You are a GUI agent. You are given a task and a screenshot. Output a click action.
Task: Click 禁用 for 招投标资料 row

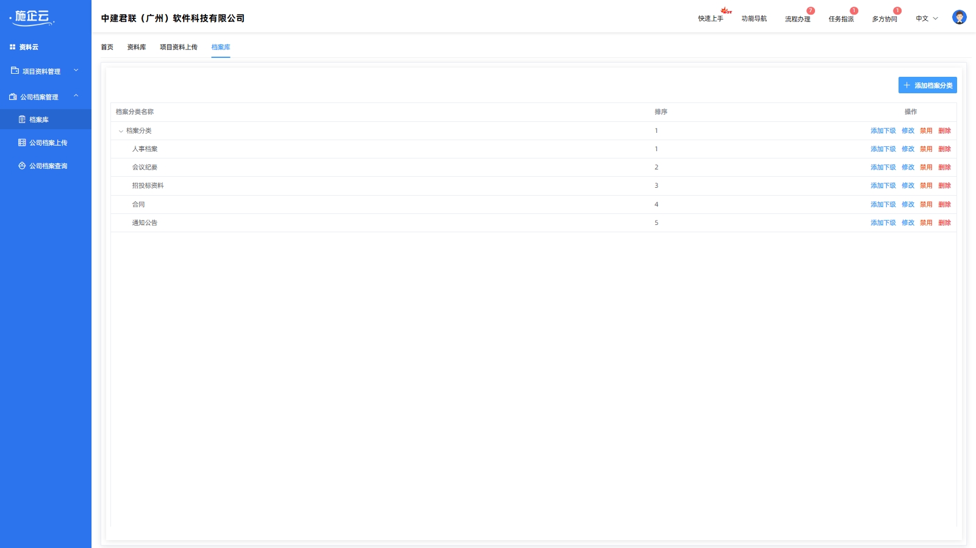tap(927, 185)
